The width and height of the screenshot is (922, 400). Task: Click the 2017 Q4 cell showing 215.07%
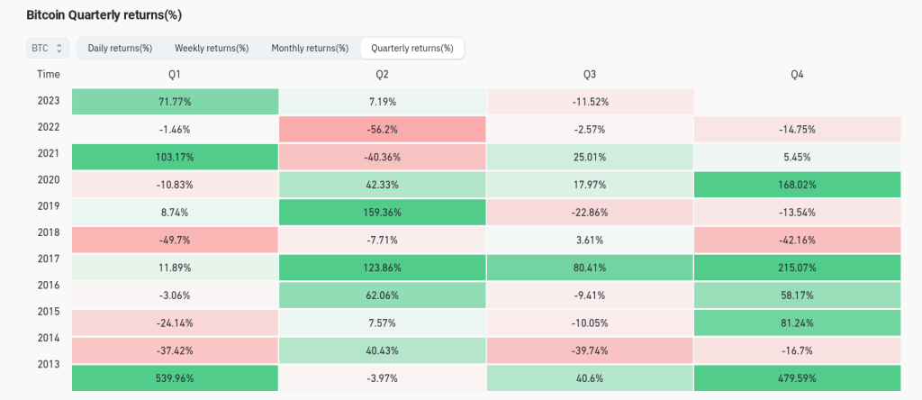pos(797,268)
